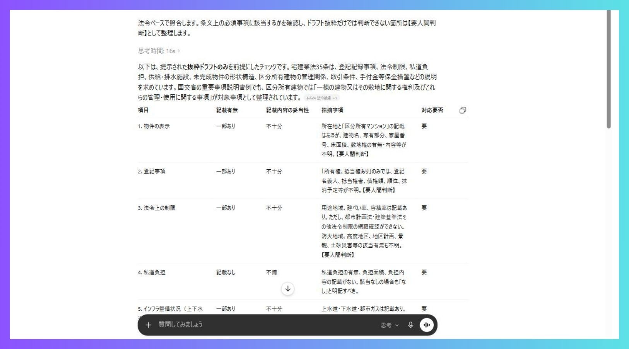Screen dimensions: 629x349
Task: Click 不十分 in the インフラ整備状況 row
Action: (x=274, y=309)
